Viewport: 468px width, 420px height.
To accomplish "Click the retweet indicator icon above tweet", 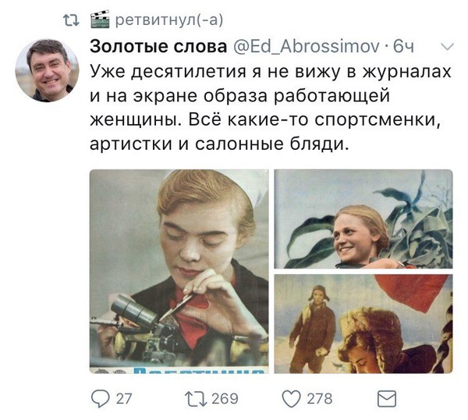I will pos(71,20).
